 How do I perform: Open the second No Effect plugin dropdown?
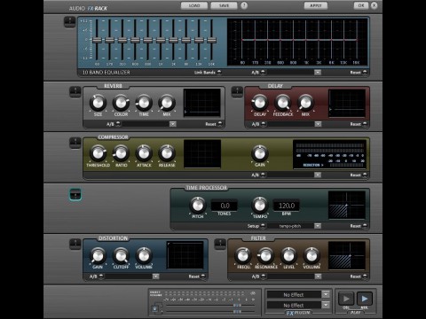[x=326, y=305]
